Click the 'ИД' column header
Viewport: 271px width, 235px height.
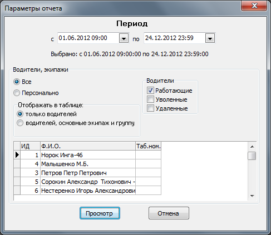30,146
